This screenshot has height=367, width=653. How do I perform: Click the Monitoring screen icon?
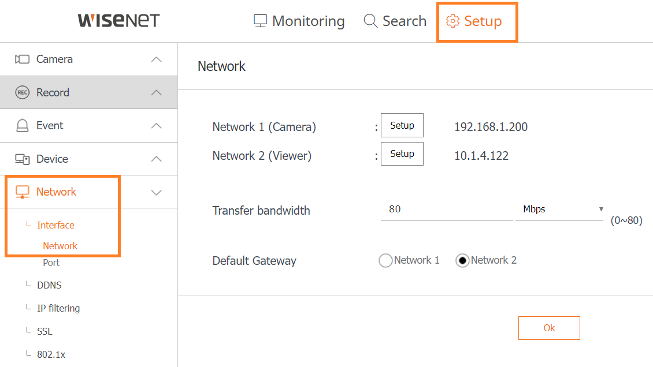tap(260, 21)
